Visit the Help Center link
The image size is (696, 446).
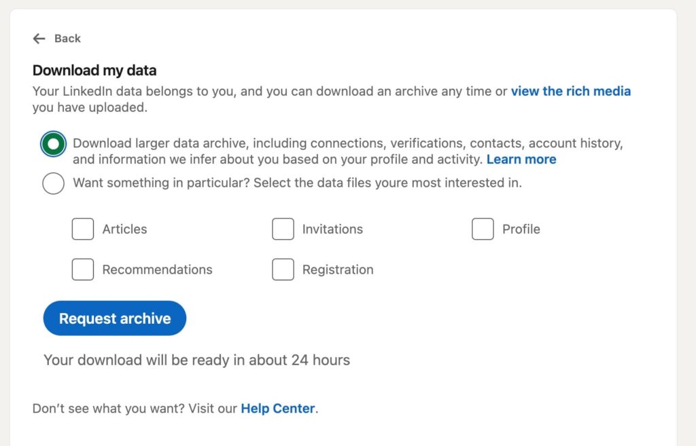pos(277,408)
